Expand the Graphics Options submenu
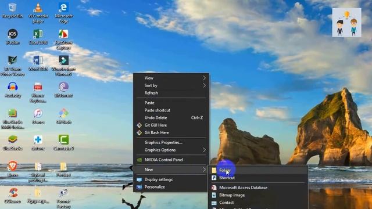Image resolution: width=372 pixels, height=209 pixels. tap(171, 150)
